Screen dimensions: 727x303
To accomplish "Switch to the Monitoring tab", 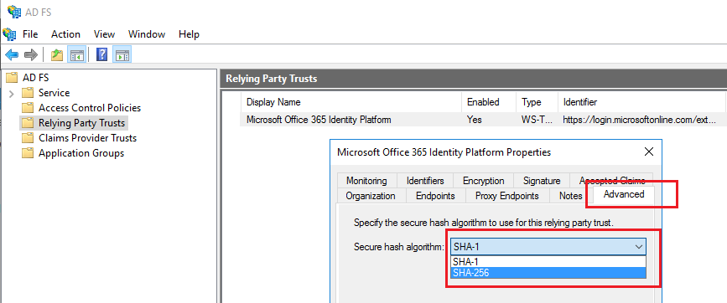I will tap(366, 181).
